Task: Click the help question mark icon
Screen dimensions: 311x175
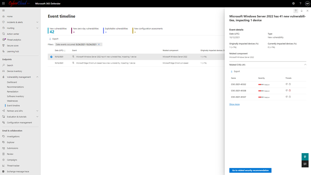Action: tap(300, 3)
